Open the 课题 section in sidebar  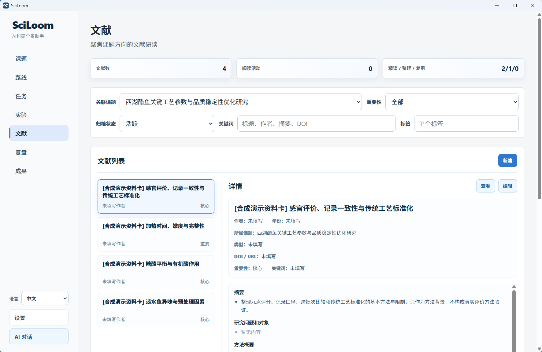point(39,59)
